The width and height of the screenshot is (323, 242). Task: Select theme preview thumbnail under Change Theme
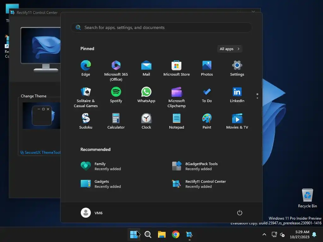41,116
